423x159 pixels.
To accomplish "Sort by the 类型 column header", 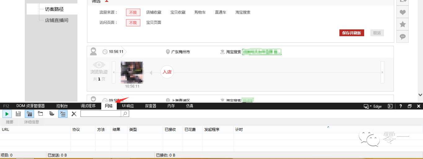I will pos(145,130).
